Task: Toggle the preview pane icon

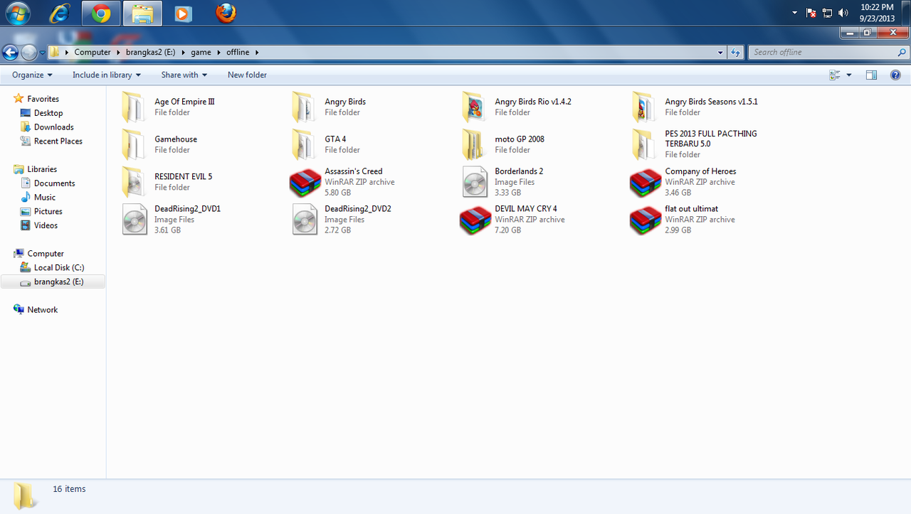Action: tap(871, 75)
